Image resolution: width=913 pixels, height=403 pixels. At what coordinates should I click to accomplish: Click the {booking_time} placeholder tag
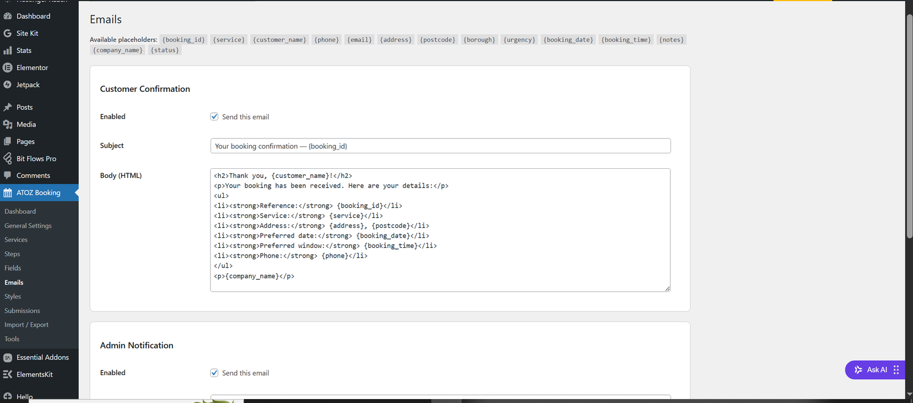click(x=625, y=40)
